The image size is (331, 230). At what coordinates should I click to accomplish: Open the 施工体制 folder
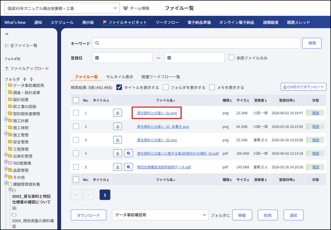click(18, 128)
